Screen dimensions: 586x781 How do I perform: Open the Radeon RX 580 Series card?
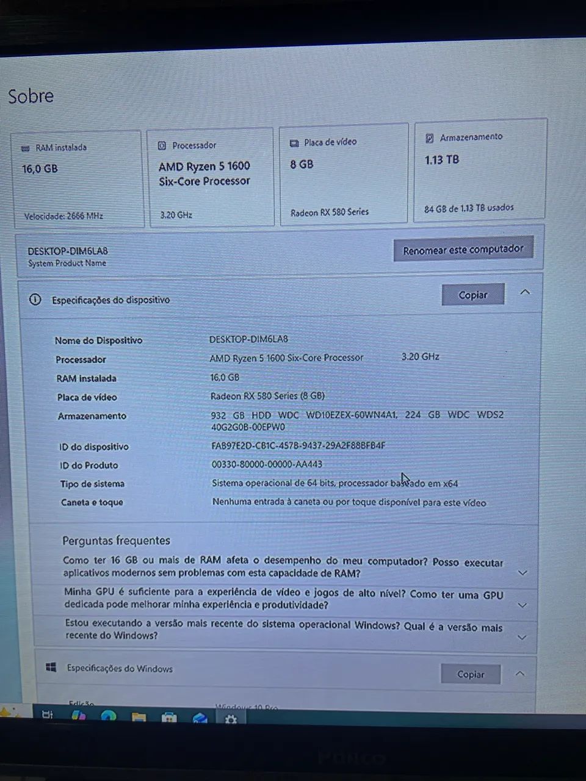(x=343, y=175)
